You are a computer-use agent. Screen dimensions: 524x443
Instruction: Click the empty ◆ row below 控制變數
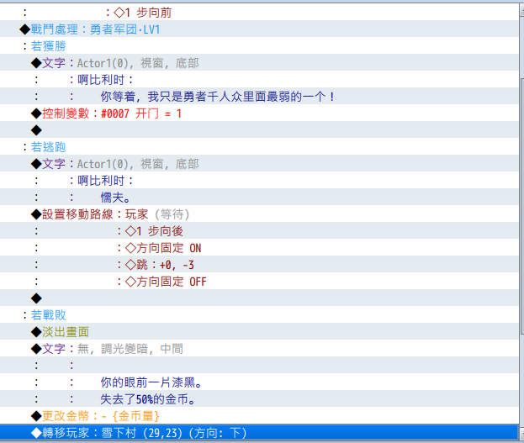[x=259, y=130]
